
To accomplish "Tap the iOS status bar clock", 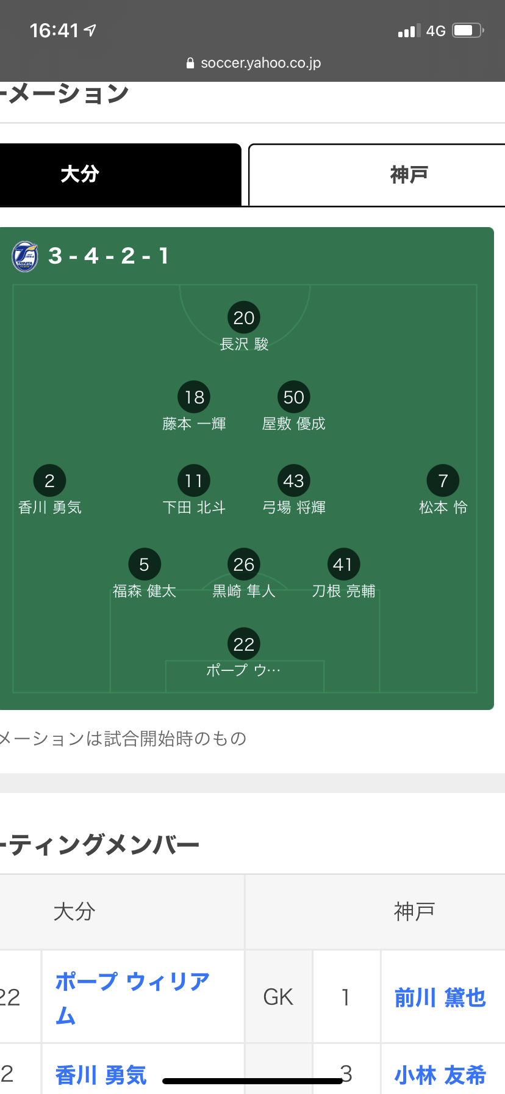I will [x=54, y=31].
